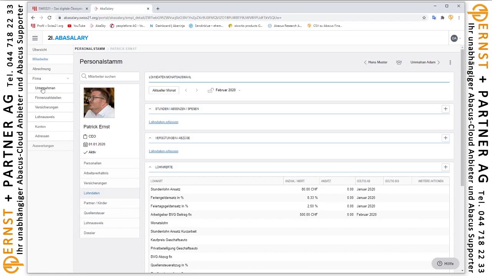This screenshot has width=492, height=276.
Task: Collapse the Vergütungen / Abzüge section
Action: point(150,138)
